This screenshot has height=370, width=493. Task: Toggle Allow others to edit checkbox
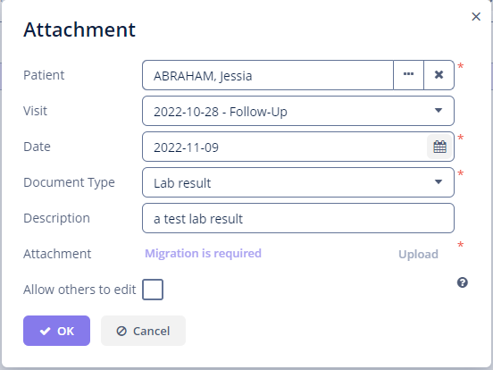(x=153, y=290)
